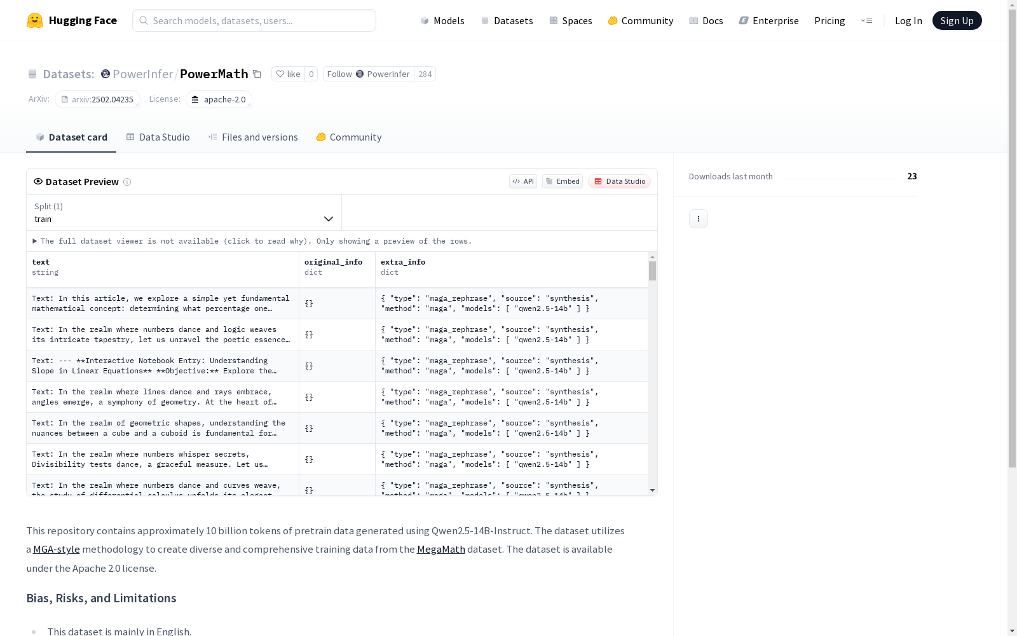Click the Hugging Face logo icon
1017x636 pixels.
(x=35, y=20)
